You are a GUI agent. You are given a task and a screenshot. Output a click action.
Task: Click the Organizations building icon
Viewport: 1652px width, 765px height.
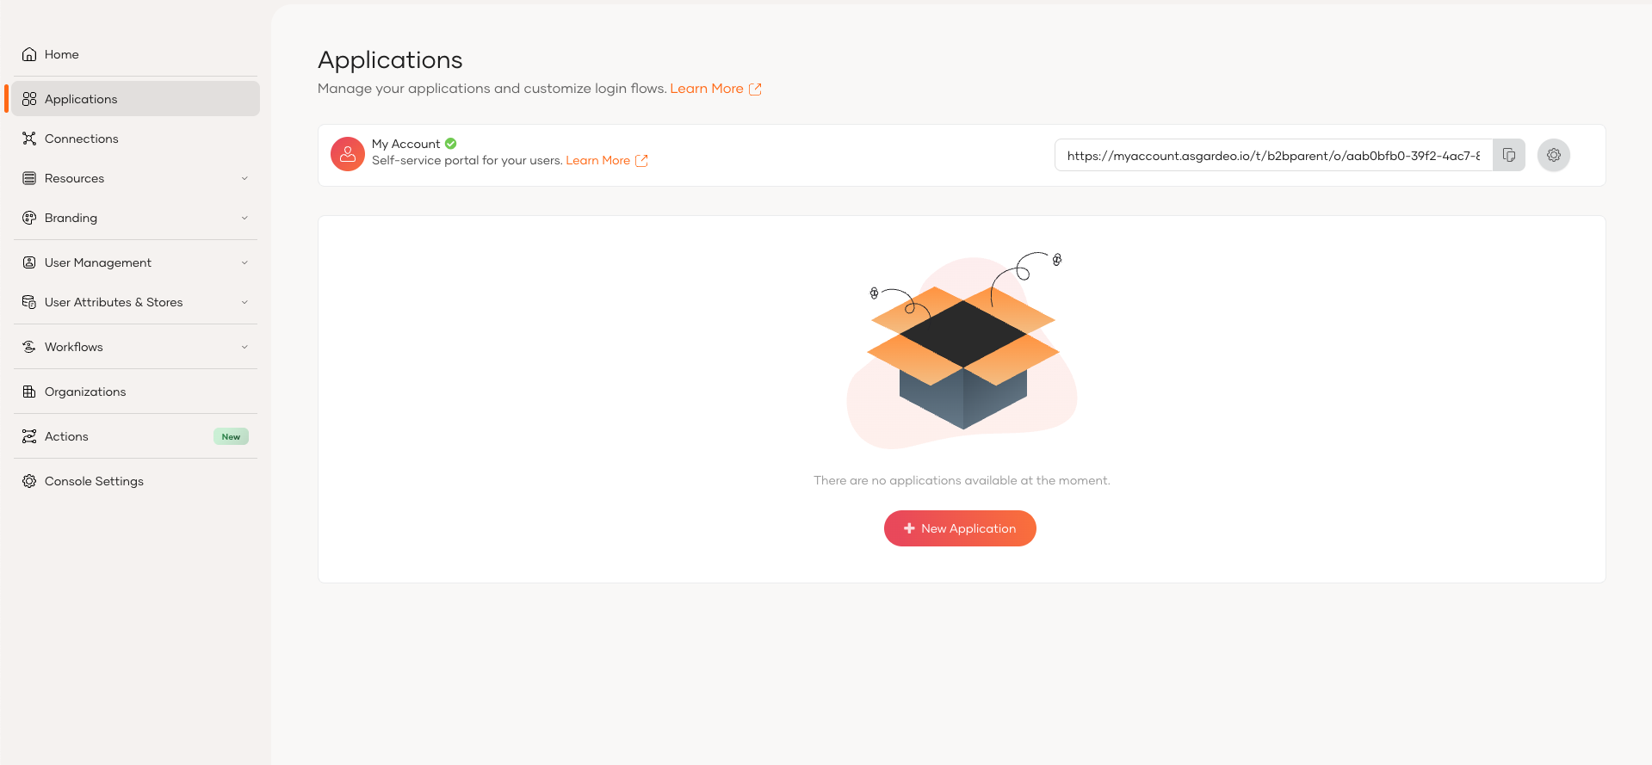[29, 392]
